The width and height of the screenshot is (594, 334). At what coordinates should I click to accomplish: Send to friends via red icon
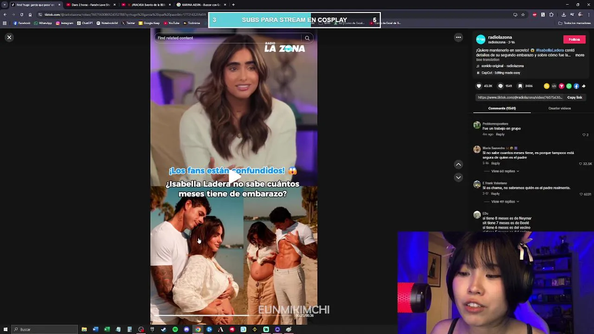point(562,86)
